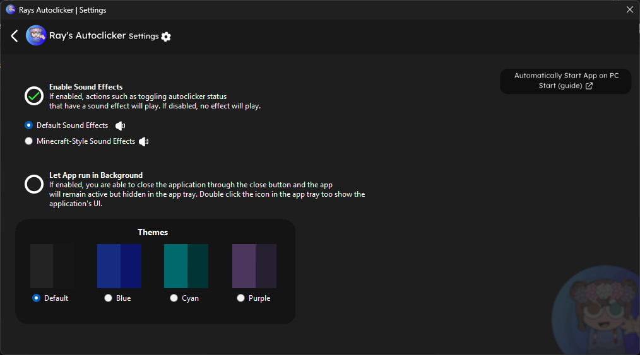Open Automatically Start App on PC Start guide

tap(566, 81)
